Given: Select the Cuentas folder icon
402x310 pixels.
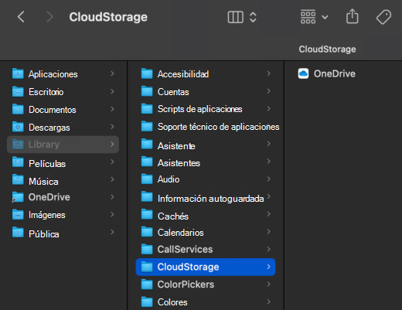Looking at the screenshot, I should point(147,91).
